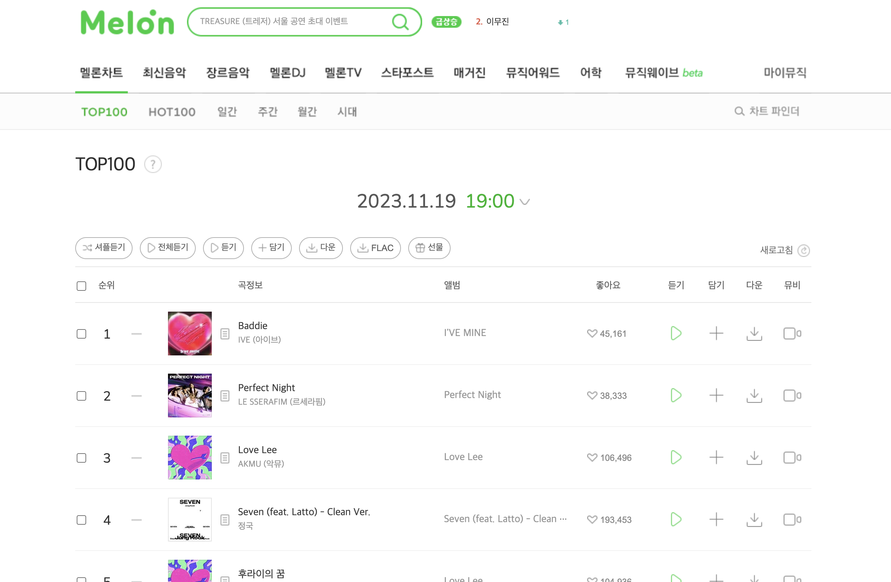Expand the 19:00 chart time dropdown
This screenshot has width=891, height=582.
pos(524,202)
